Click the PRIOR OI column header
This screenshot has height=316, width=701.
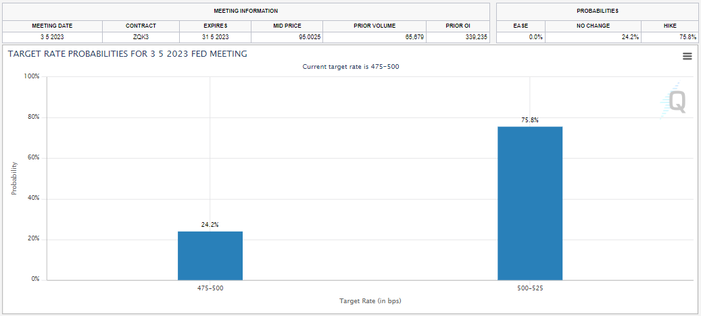point(458,26)
